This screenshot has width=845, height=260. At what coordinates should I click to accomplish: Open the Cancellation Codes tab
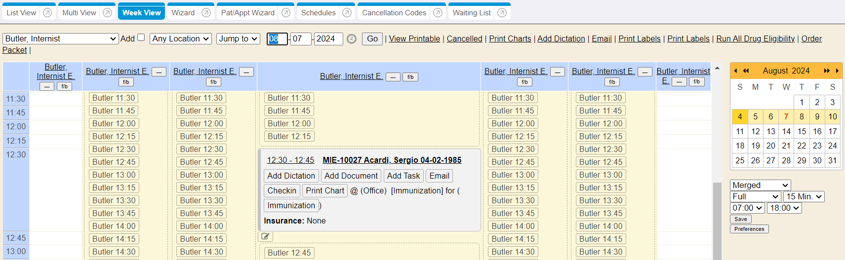click(394, 13)
